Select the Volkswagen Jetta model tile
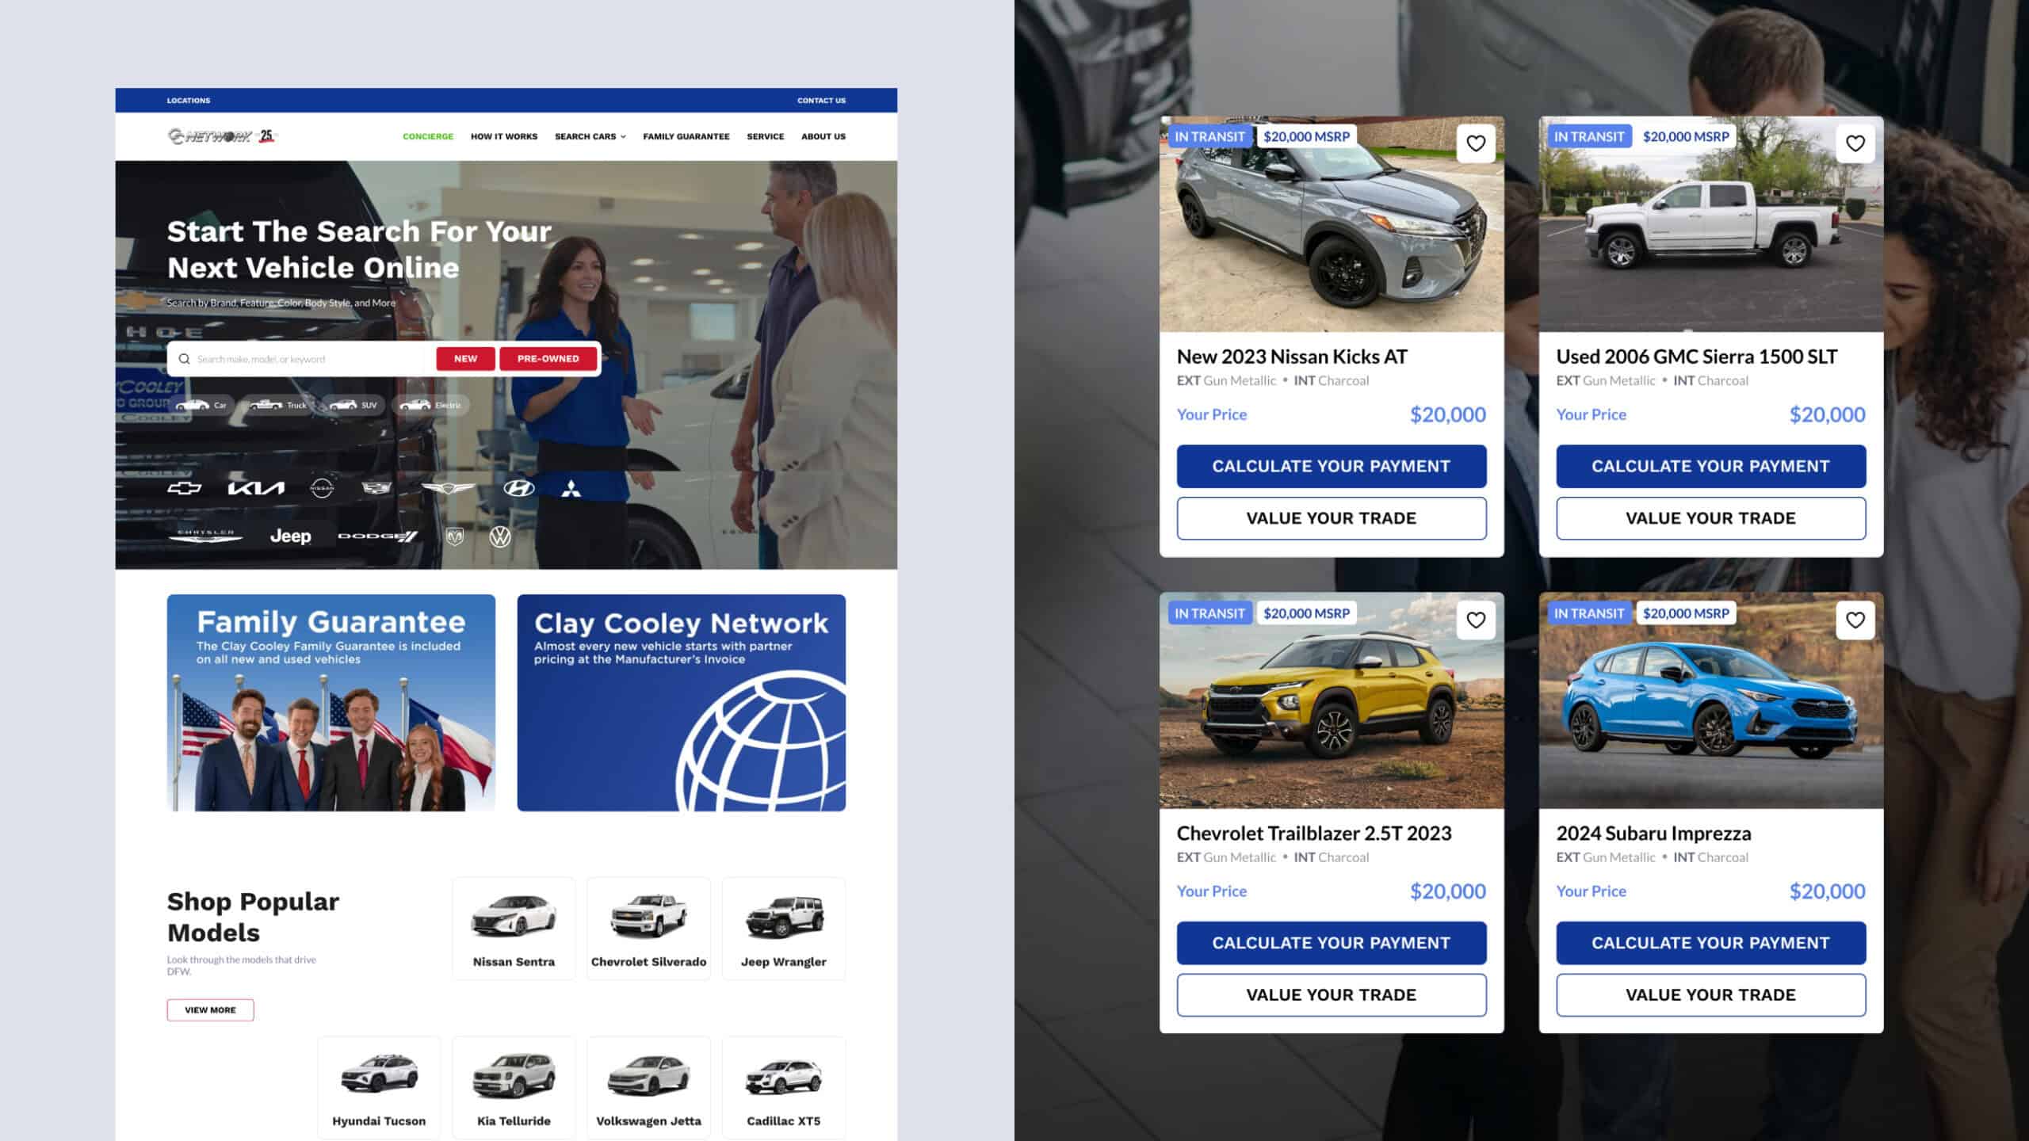 pos(648,1088)
